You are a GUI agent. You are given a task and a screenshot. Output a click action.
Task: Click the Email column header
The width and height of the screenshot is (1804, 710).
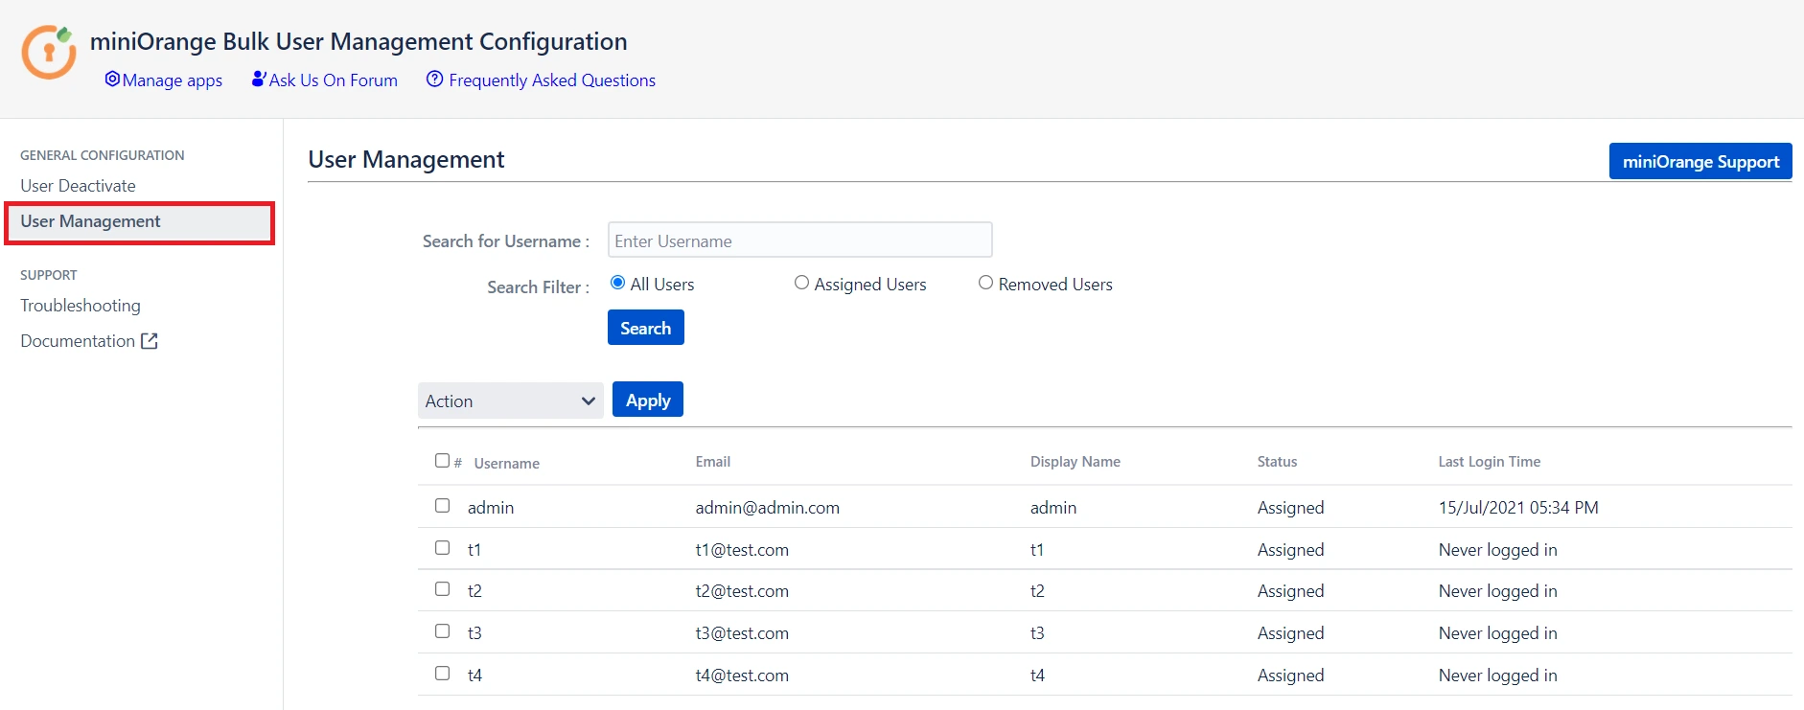pyautogui.click(x=713, y=462)
